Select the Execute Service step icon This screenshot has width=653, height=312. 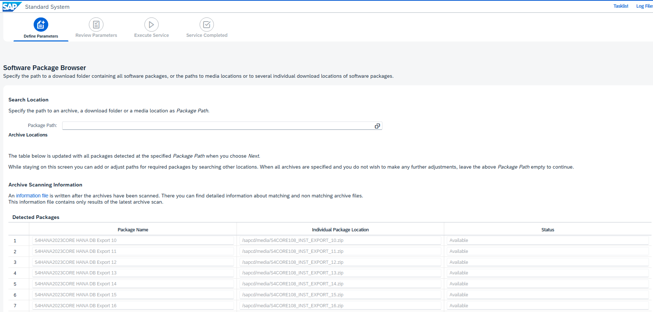[x=151, y=24]
